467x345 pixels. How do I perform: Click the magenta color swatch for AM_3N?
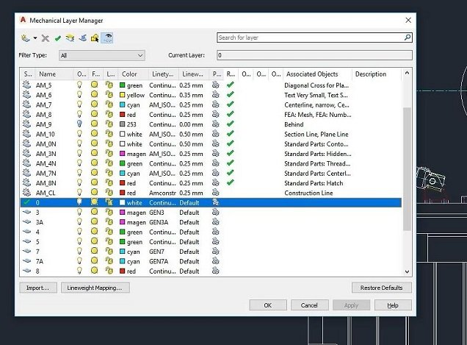coord(122,154)
